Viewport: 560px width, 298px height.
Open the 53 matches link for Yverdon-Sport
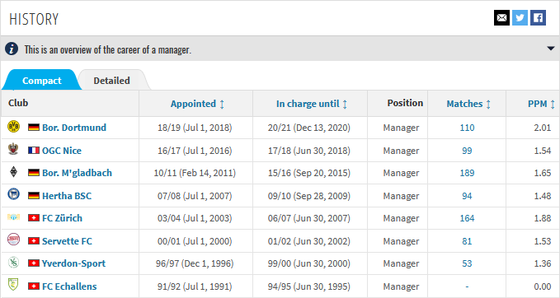tap(467, 263)
